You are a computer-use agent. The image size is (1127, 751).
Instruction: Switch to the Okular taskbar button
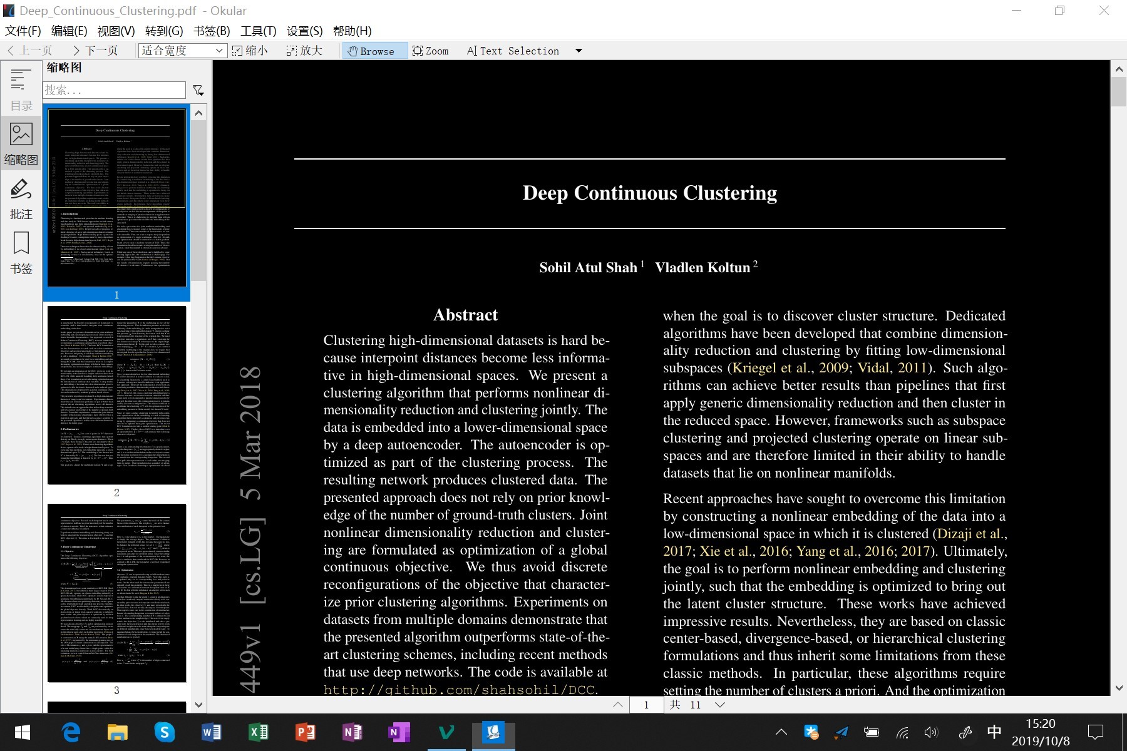[493, 732]
